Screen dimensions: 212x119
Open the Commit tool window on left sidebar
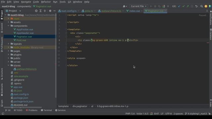(x=2, y=28)
